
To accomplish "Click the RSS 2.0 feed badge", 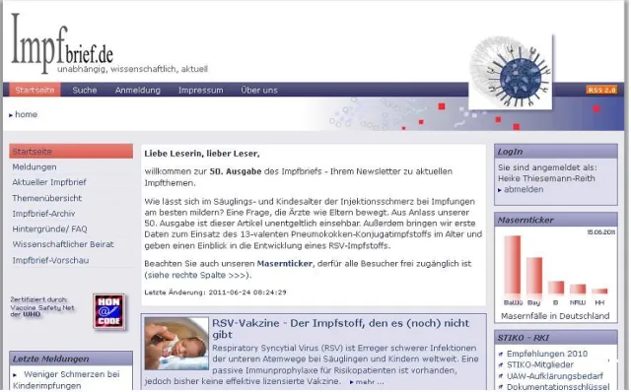I will pyautogui.click(x=601, y=90).
